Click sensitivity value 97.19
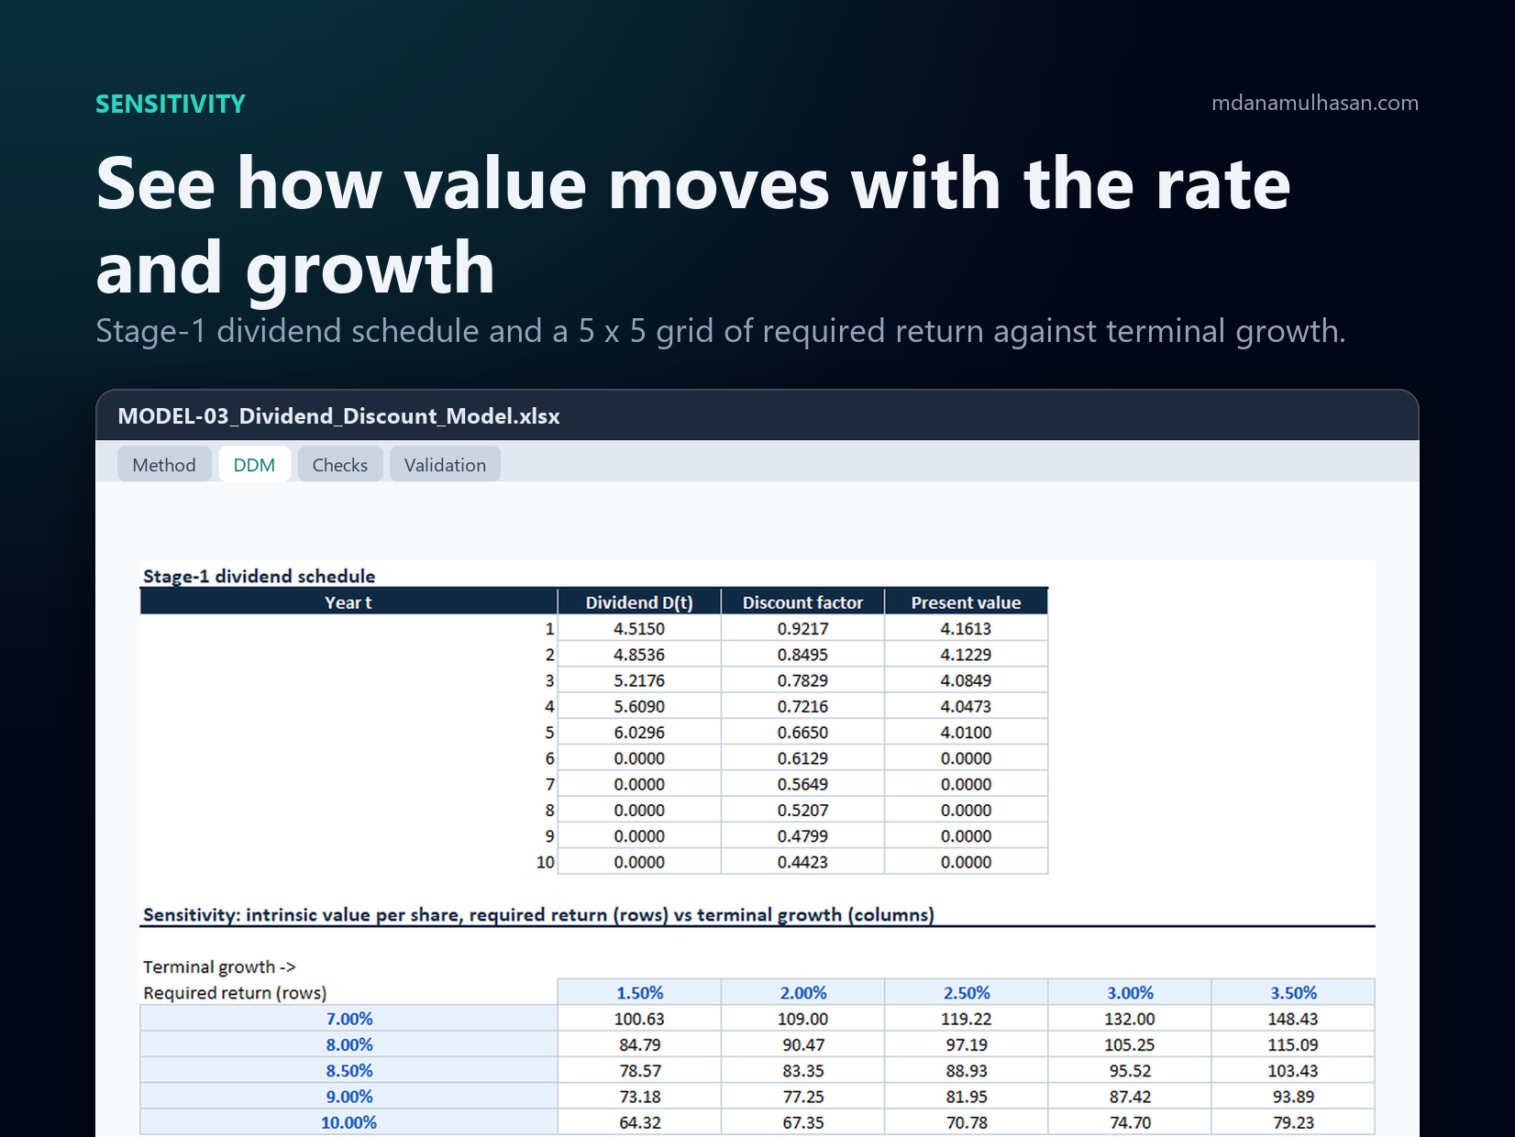Image resolution: width=1515 pixels, height=1137 pixels. 966,1044
